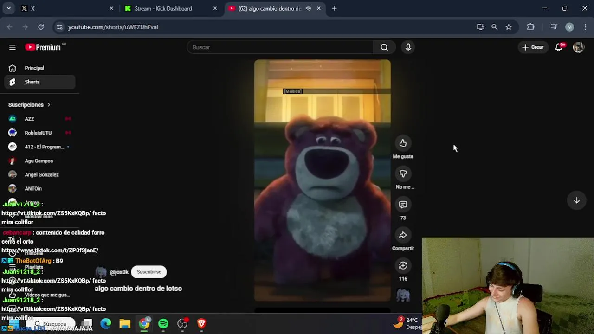This screenshot has height=334, width=594.
Task: Open 412 - El Program... channel
Action: pyautogui.click(x=40, y=147)
